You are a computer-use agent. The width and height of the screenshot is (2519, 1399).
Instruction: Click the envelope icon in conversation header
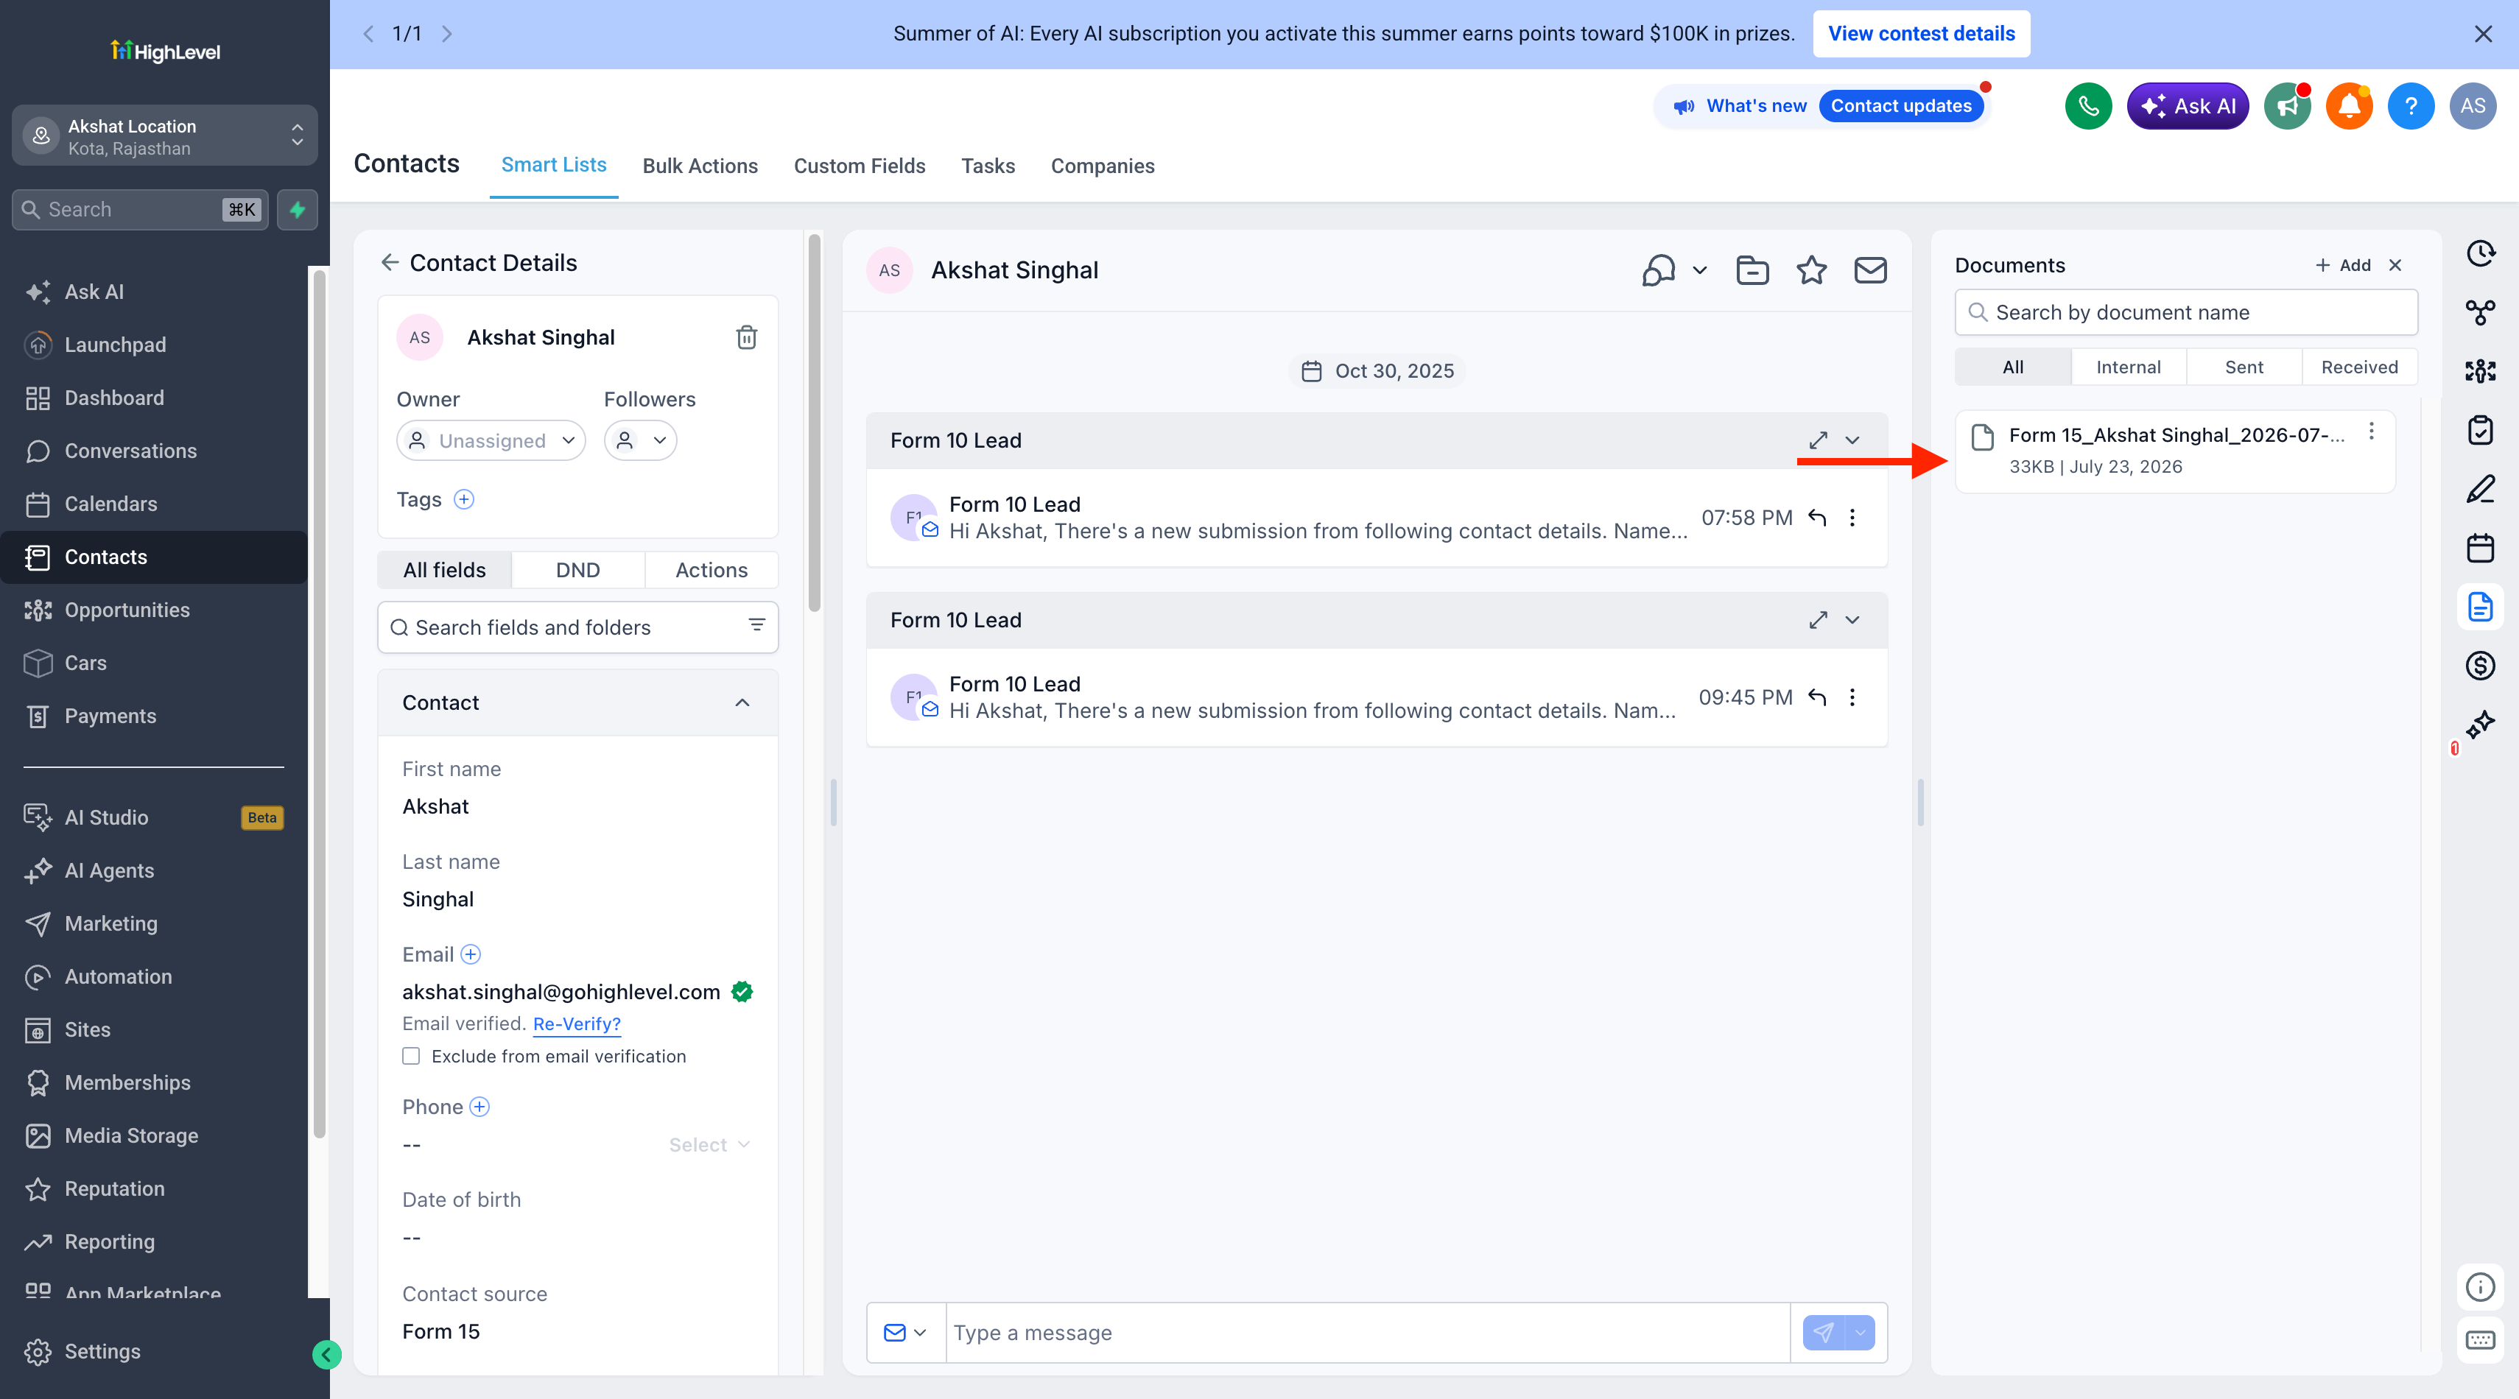tap(1869, 269)
